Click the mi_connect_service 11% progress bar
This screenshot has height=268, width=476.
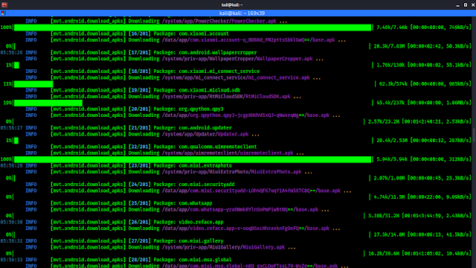(33, 84)
